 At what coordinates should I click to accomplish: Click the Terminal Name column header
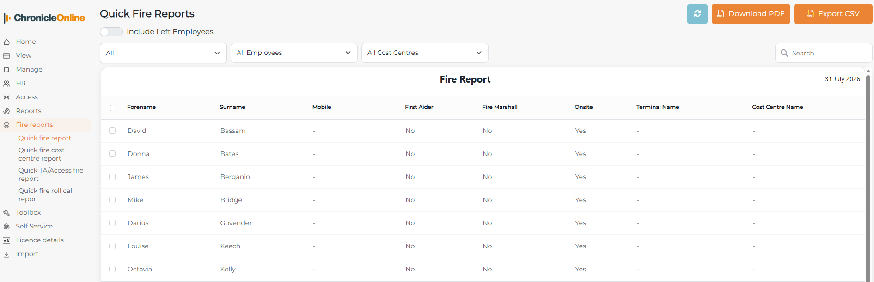point(658,107)
